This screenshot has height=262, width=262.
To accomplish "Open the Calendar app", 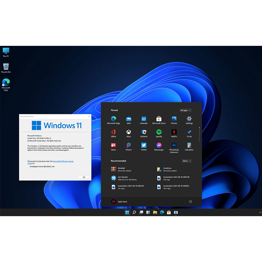I will tap(144, 120).
